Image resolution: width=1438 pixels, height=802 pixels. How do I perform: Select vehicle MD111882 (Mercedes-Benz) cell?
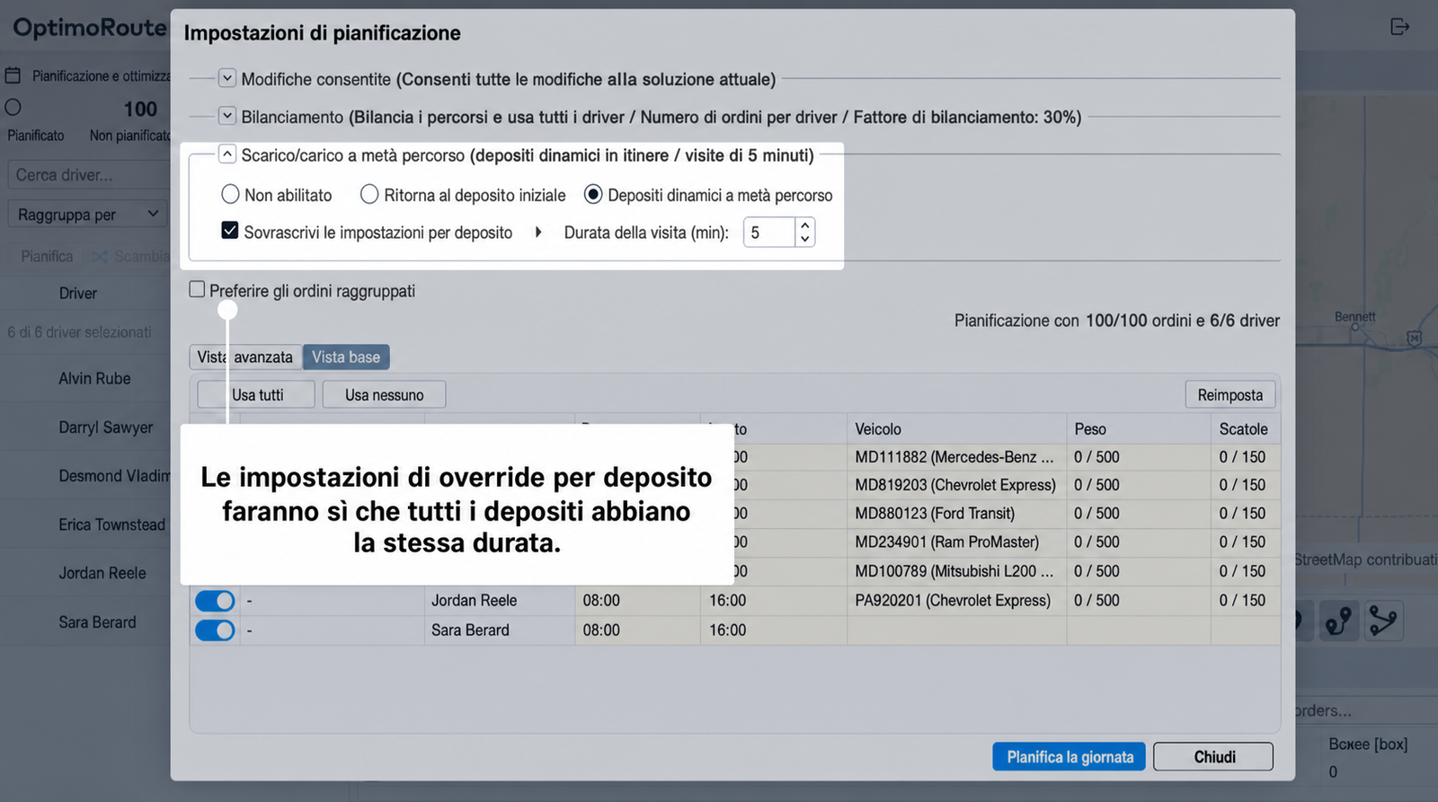[x=956, y=456]
